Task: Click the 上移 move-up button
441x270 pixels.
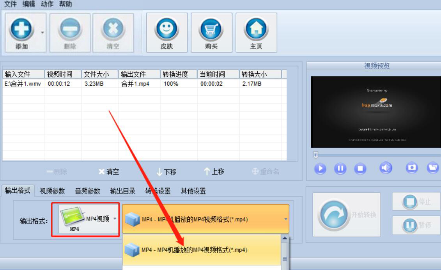Action: coord(214,172)
